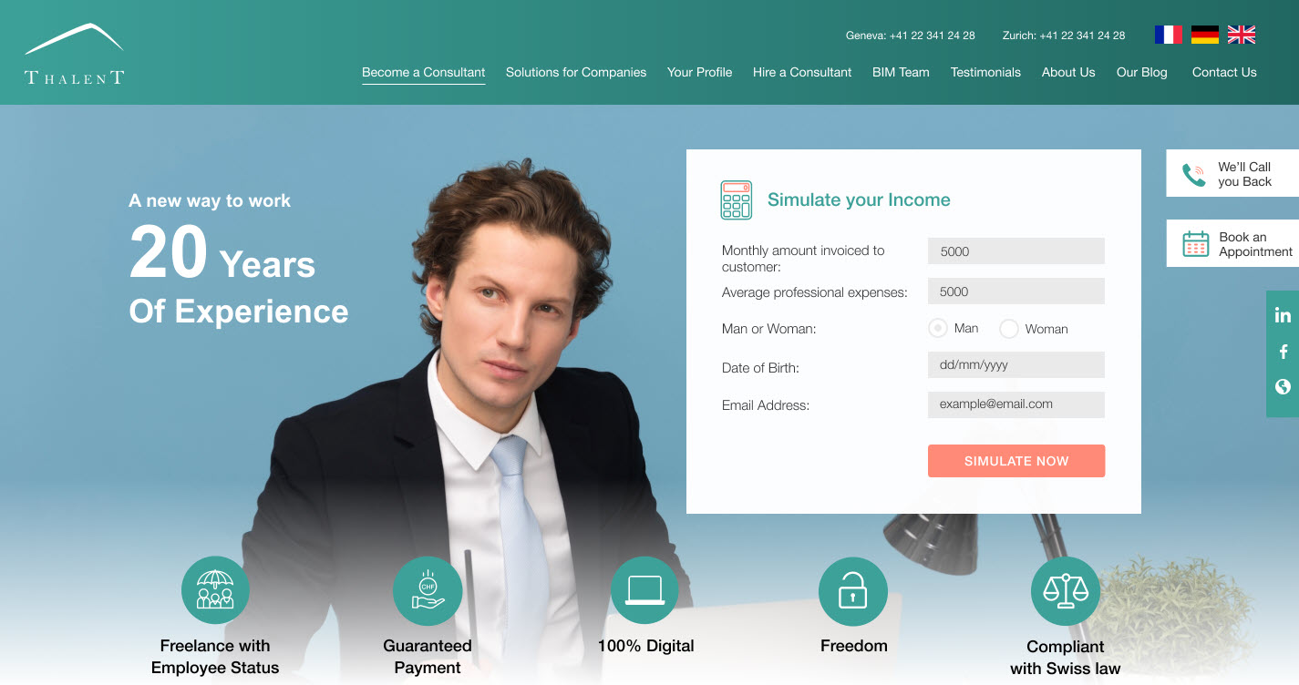
Task: Click the SIMULATE NOW button
Action: coord(1016,461)
